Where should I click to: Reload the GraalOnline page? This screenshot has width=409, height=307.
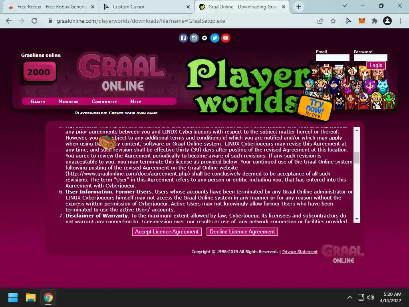(34, 21)
